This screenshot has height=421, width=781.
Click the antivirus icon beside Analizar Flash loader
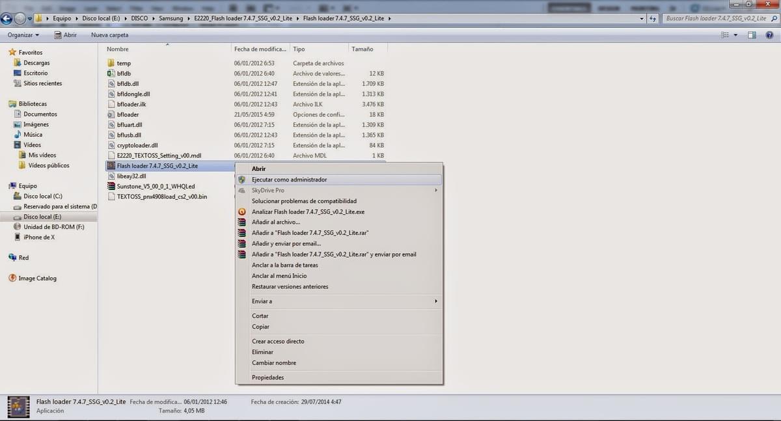(242, 211)
